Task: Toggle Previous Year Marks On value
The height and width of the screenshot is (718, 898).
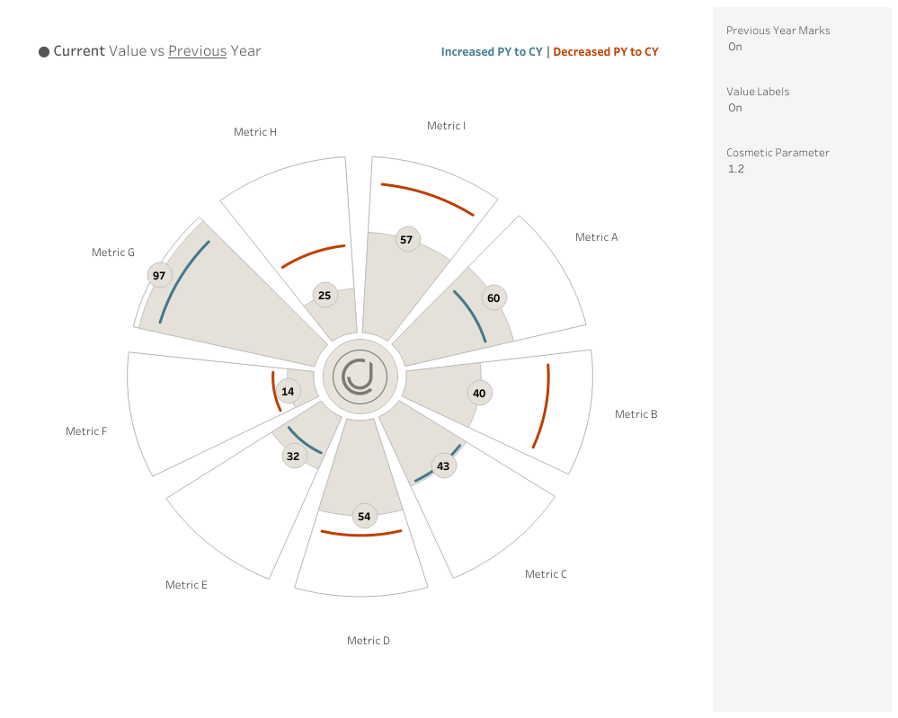Action: tap(735, 47)
